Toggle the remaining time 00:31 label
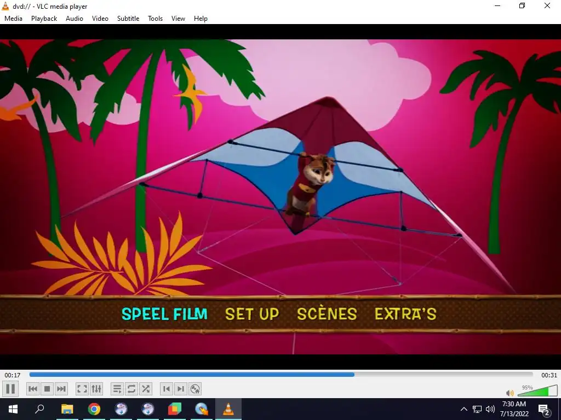This screenshot has height=420, width=561. coord(549,375)
